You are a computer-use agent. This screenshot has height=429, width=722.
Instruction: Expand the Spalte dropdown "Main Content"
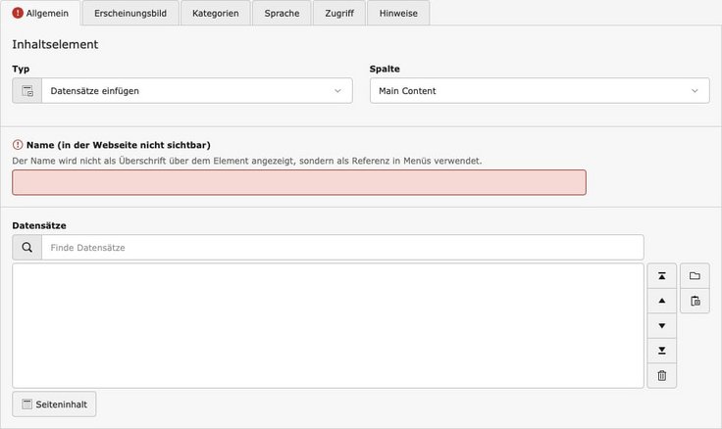coord(539,91)
